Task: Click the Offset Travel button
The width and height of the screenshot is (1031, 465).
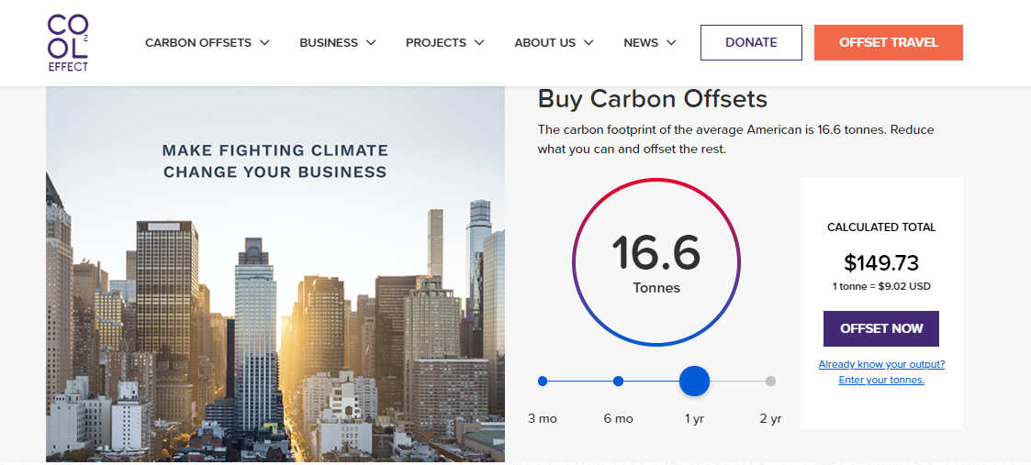Action: [x=889, y=43]
